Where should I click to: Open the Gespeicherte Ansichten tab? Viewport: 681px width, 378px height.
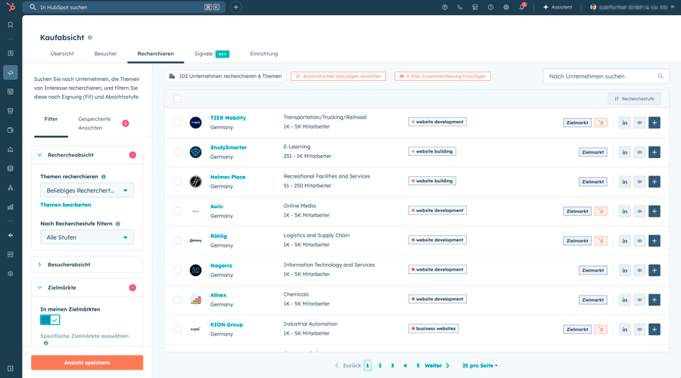click(95, 123)
